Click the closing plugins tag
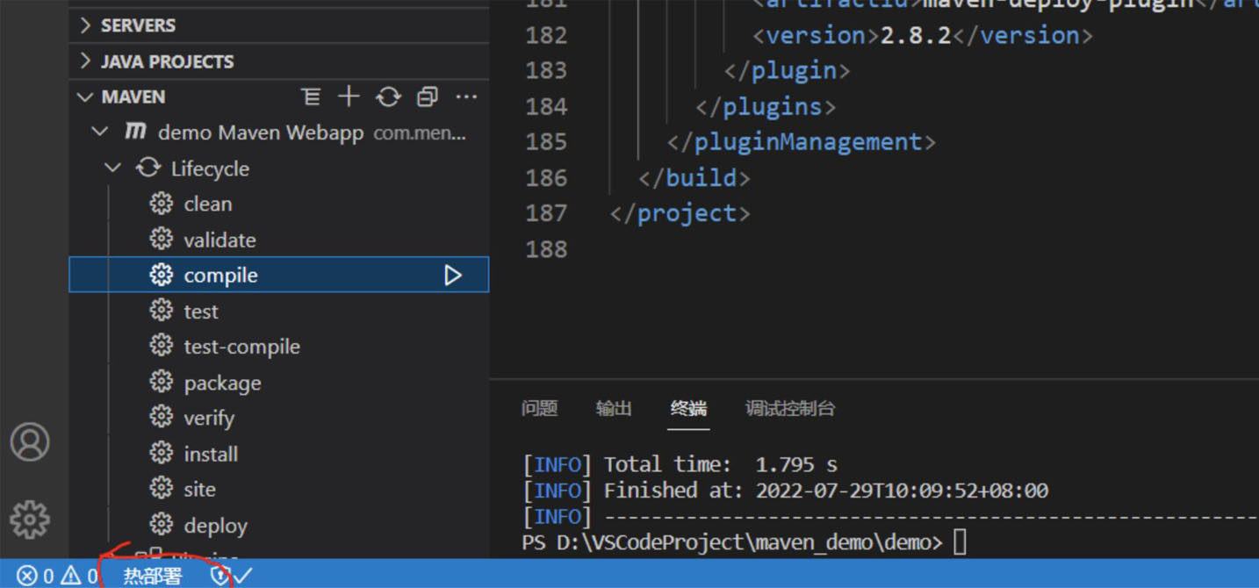Screen dimensions: 1259x588 click(x=765, y=106)
